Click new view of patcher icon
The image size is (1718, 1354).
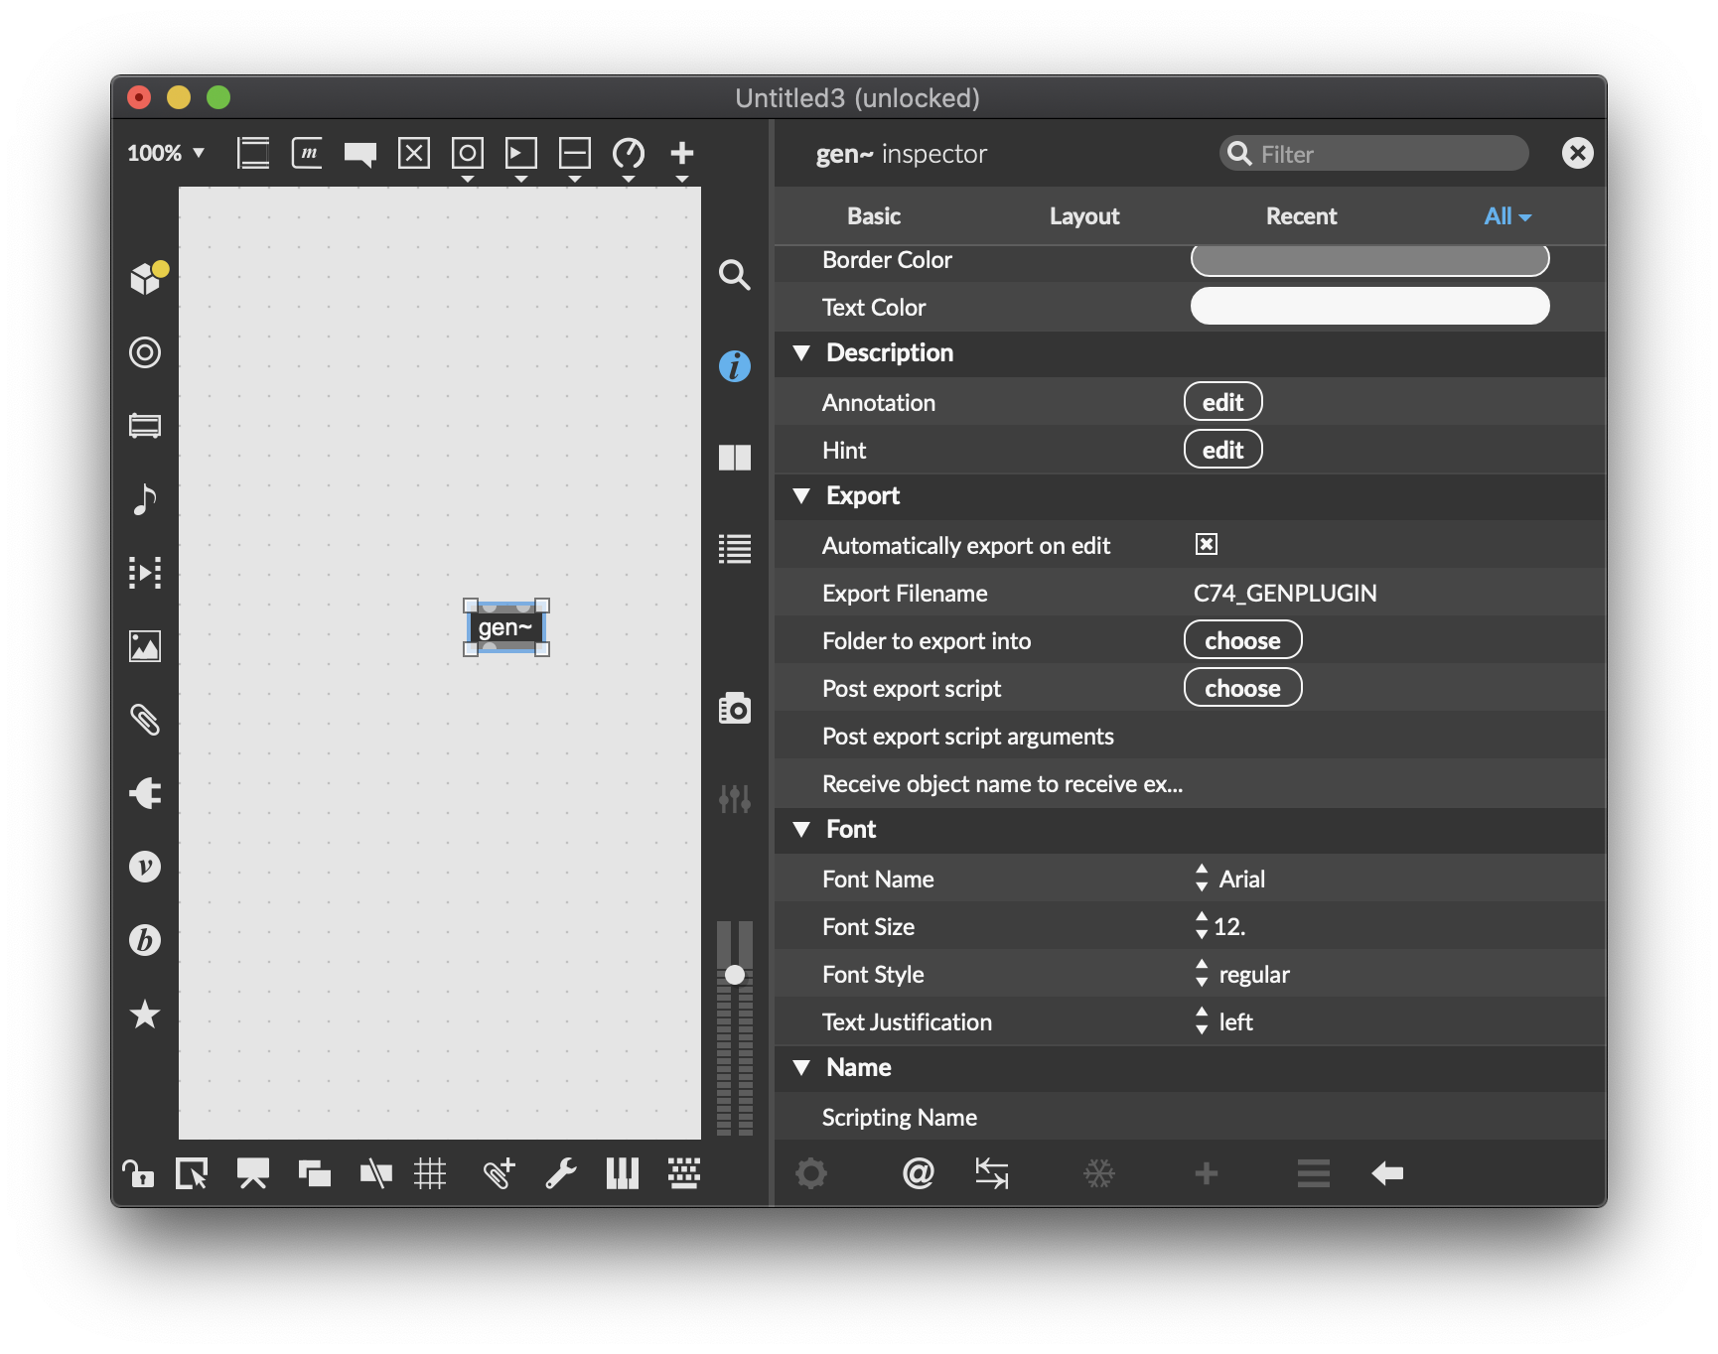click(x=192, y=1173)
